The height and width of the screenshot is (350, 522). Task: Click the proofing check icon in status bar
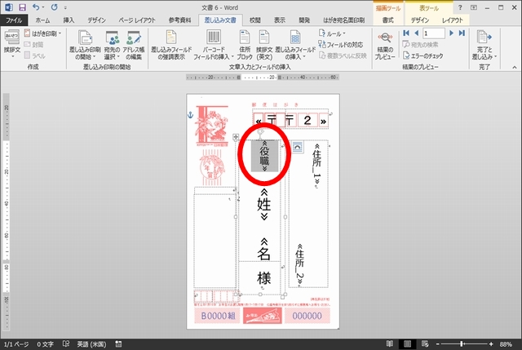click(66, 343)
